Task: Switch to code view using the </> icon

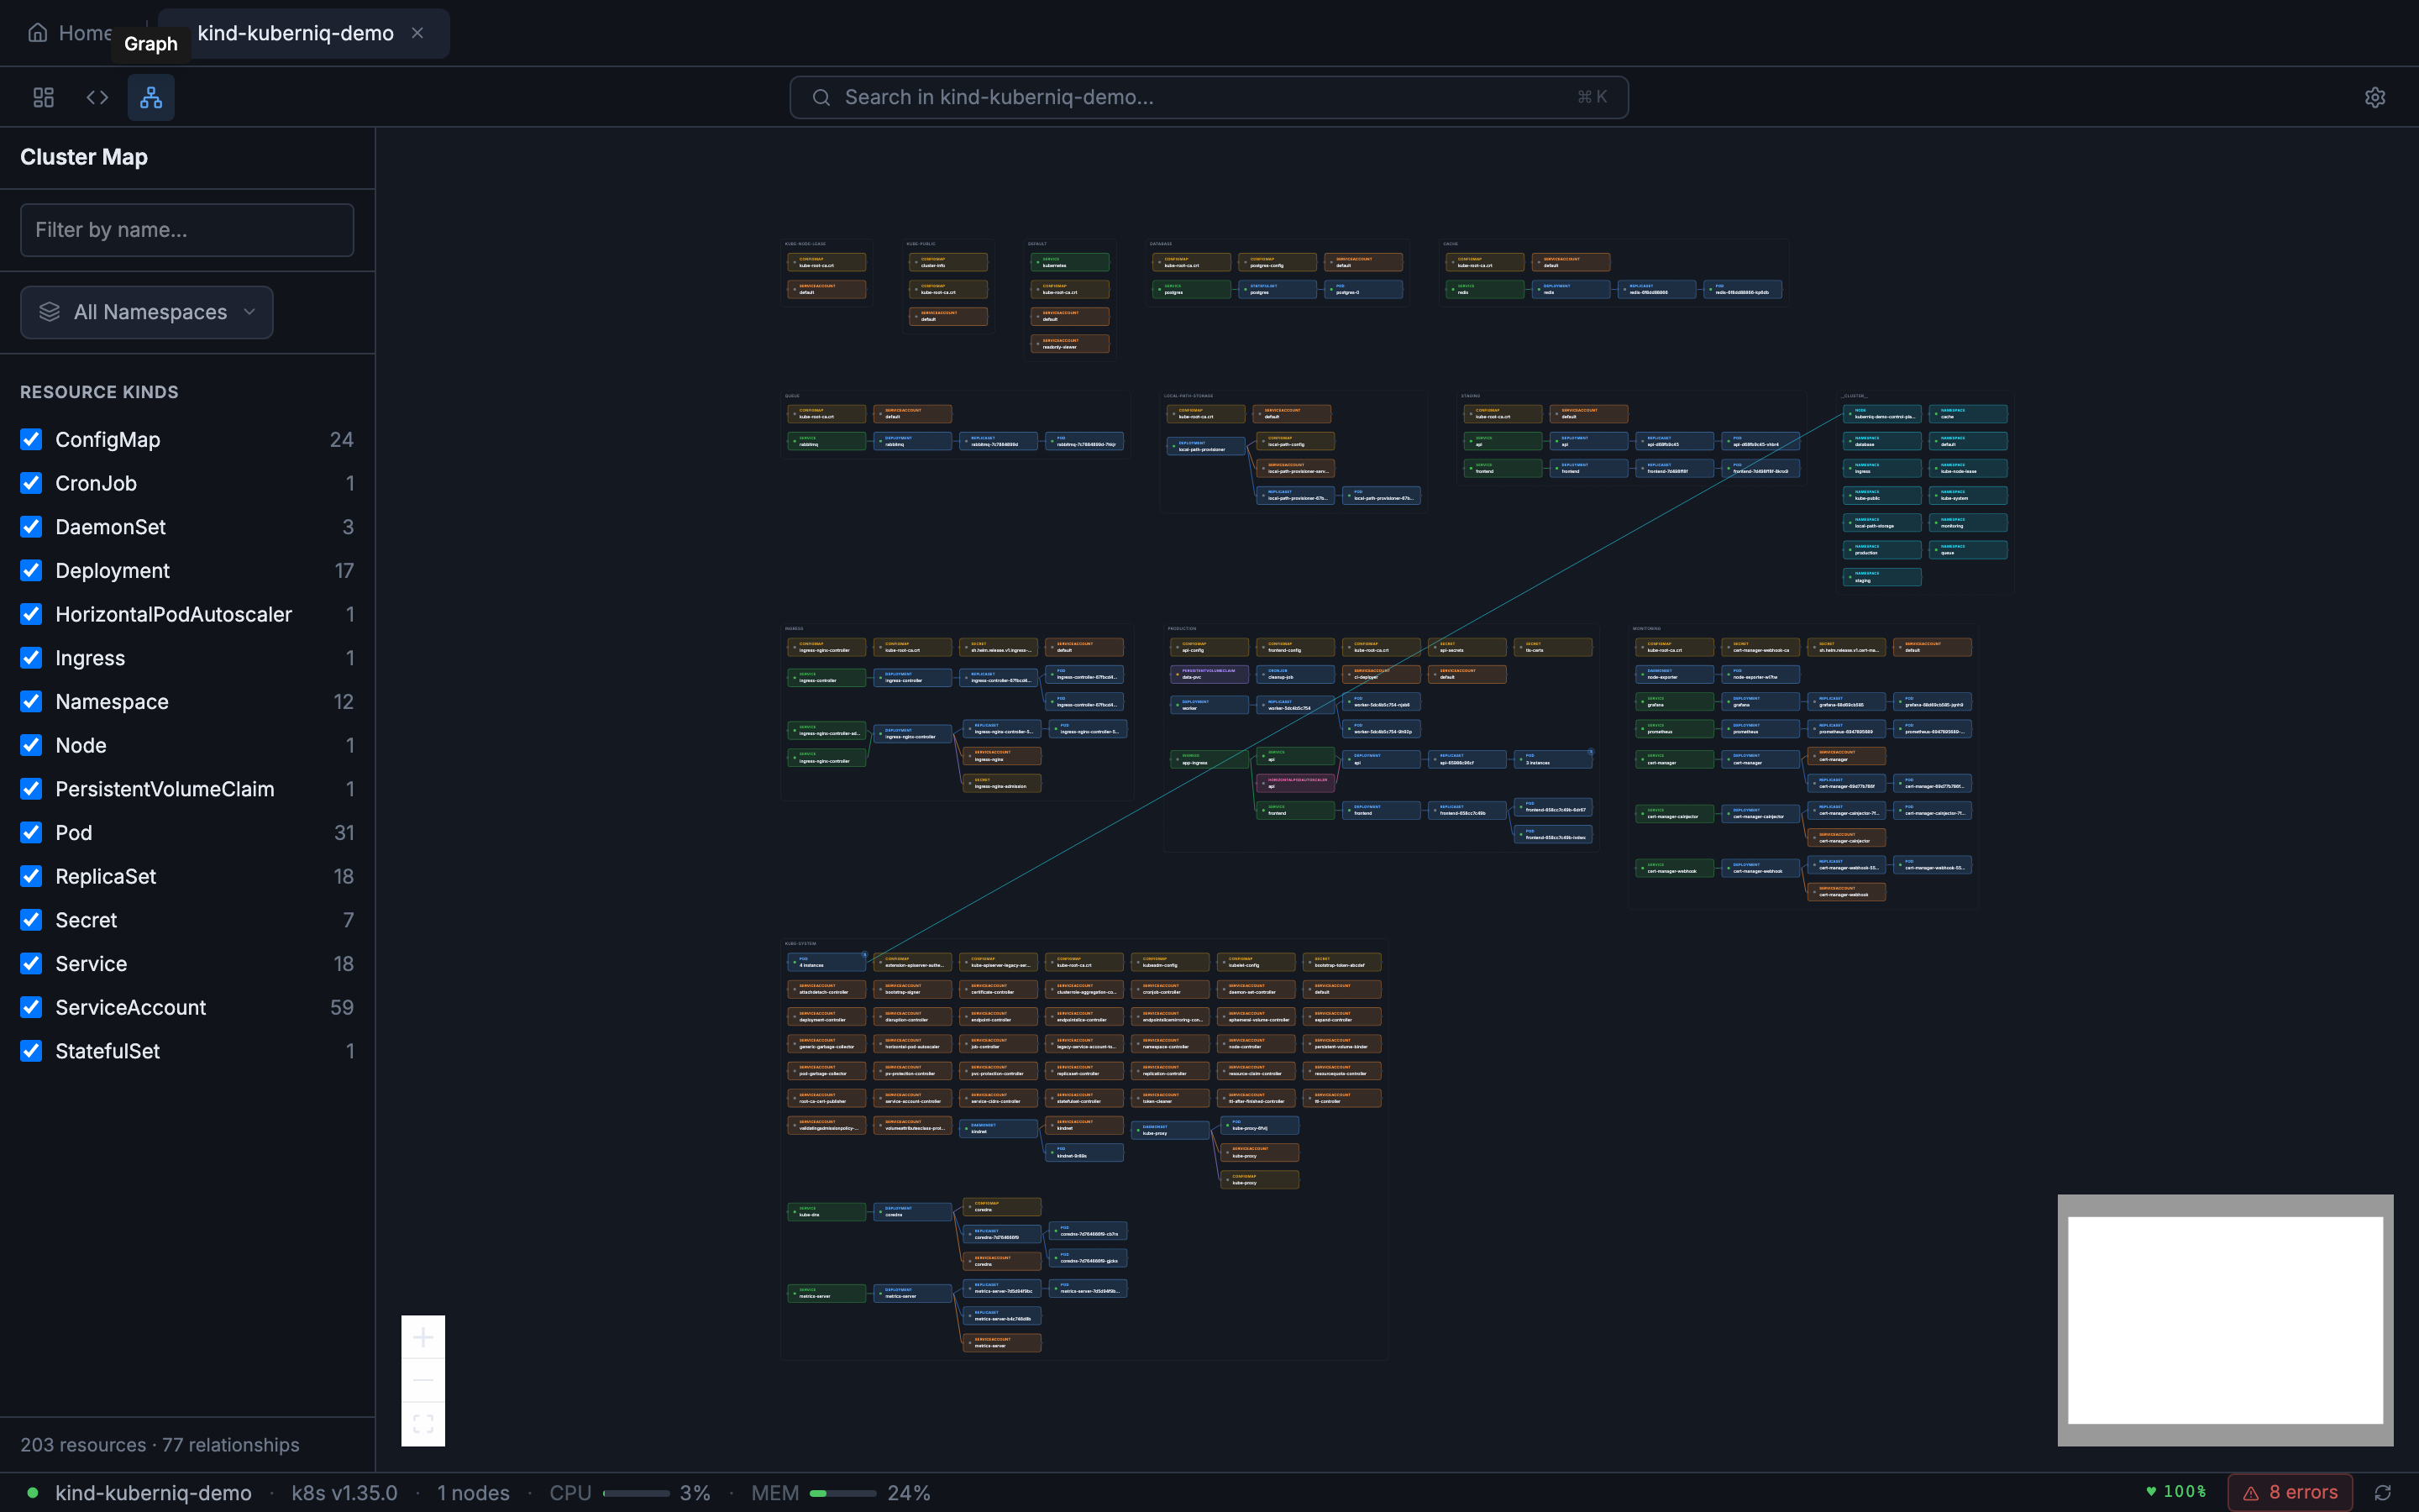Action: pos(97,97)
